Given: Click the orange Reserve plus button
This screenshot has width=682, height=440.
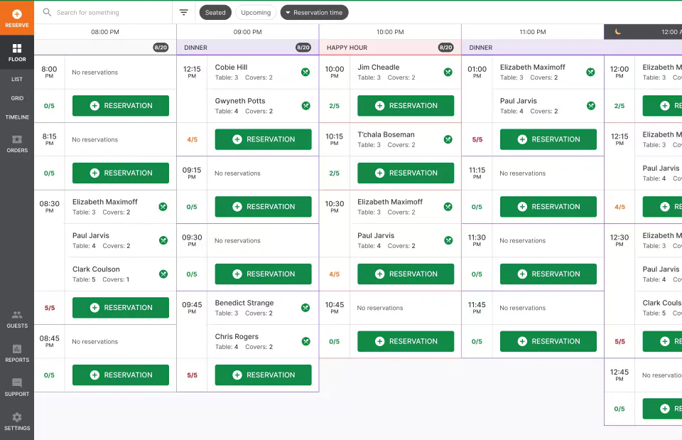Looking at the screenshot, I should click(x=17, y=18).
